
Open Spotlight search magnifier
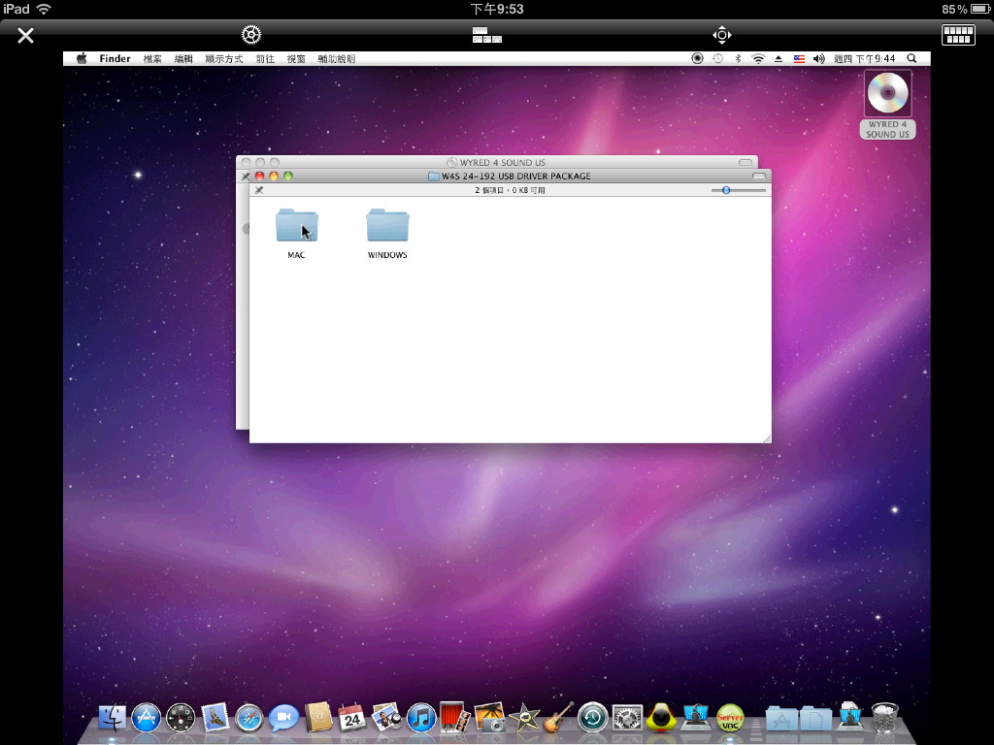coord(911,58)
